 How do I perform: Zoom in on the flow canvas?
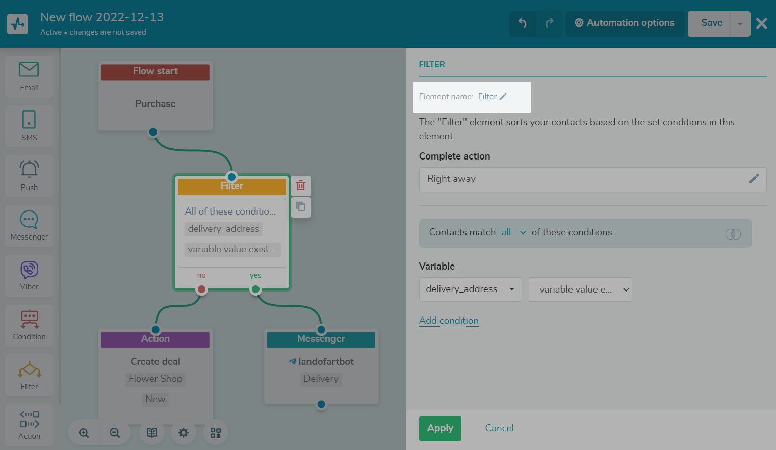click(x=84, y=433)
